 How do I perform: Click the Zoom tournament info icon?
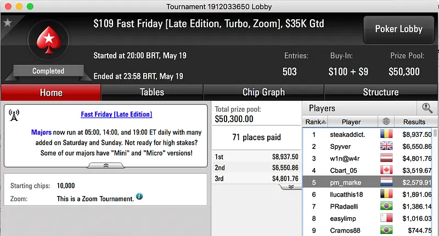[x=139, y=196]
